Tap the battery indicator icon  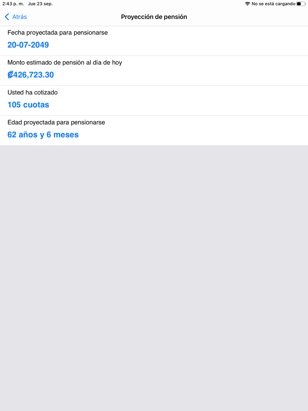pyautogui.click(x=301, y=4)
